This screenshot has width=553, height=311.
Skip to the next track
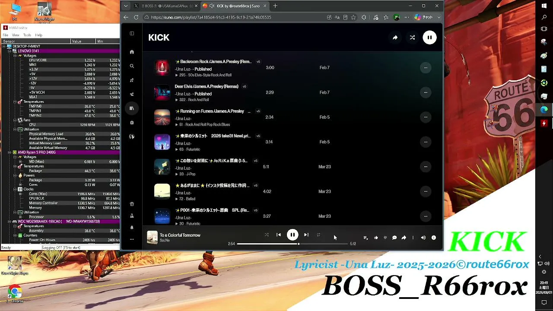[306, 235]
